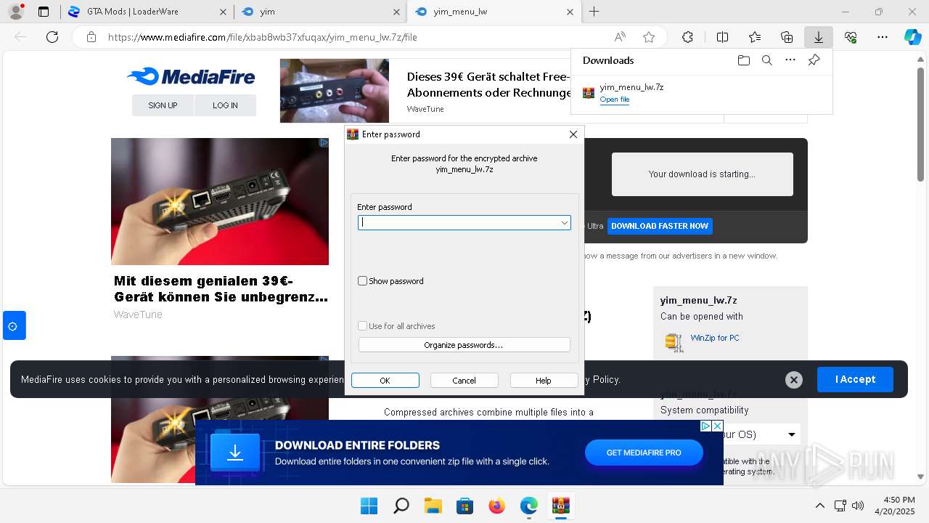This screenshot has width=929, height=523.
Task: Open the Windows Start menu
Action: click(x=369, y=506)
